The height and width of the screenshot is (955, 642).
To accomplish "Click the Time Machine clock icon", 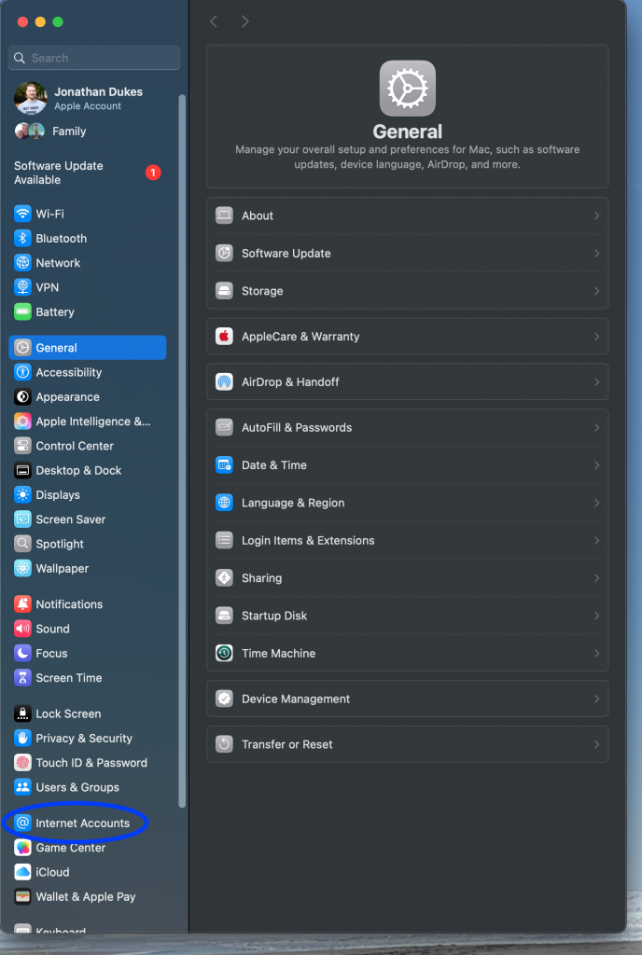I will (x=224, y=654).
